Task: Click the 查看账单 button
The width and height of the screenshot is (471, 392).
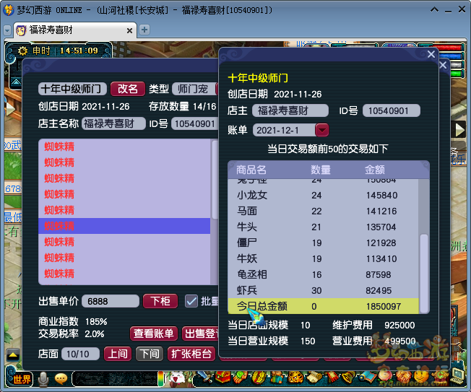Action: point(153,334)
